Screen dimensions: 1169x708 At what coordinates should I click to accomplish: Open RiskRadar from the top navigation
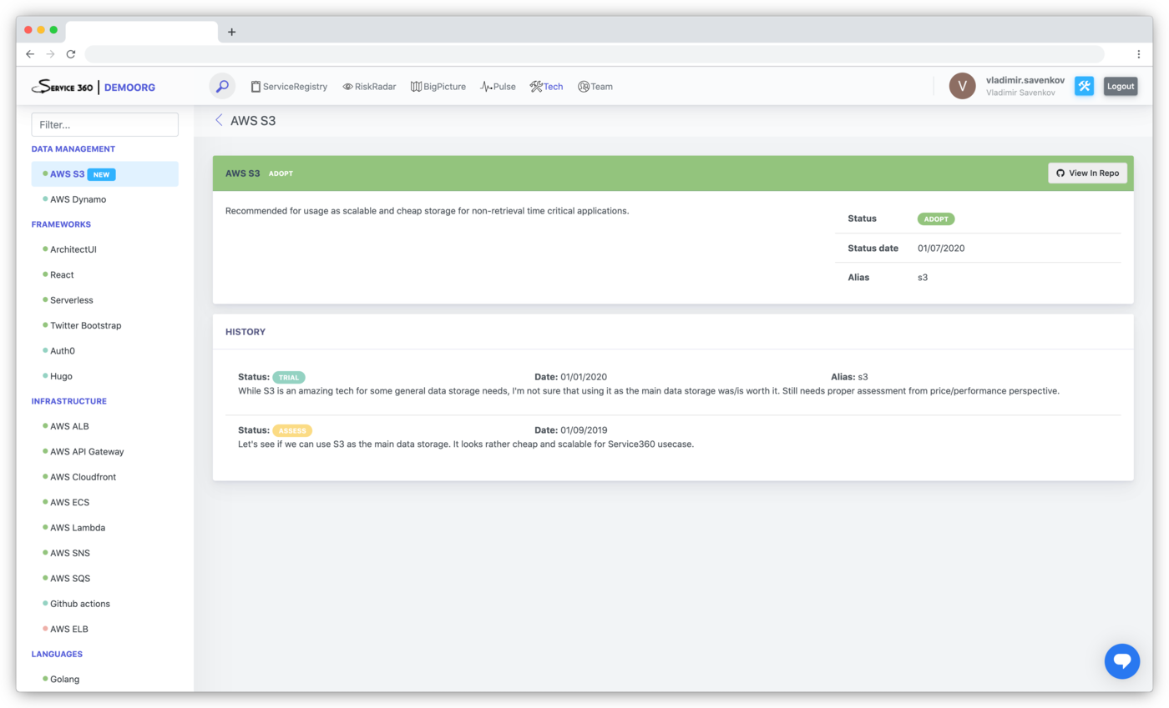coord(369,87)
